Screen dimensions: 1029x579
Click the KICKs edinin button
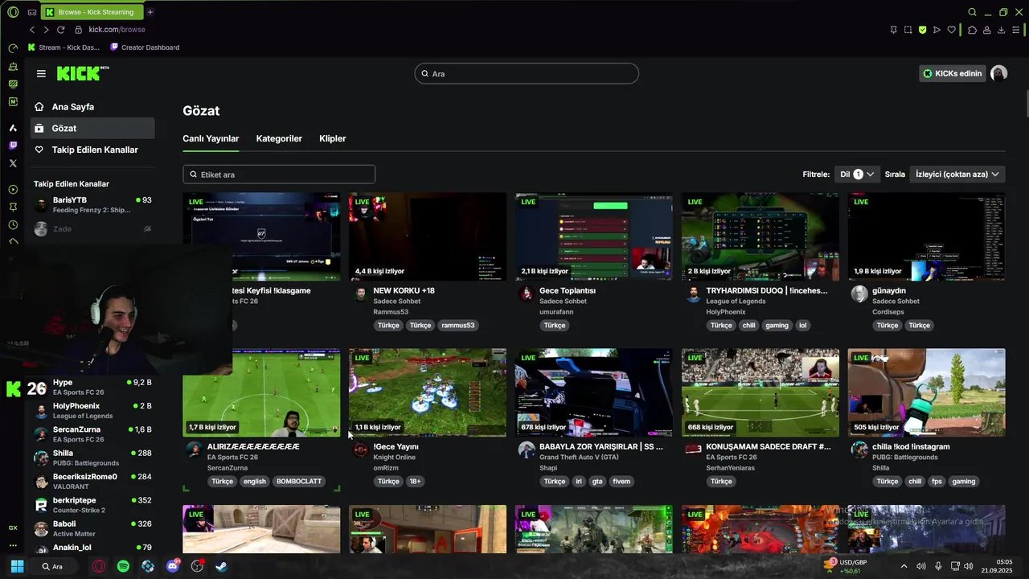point(953,73)
